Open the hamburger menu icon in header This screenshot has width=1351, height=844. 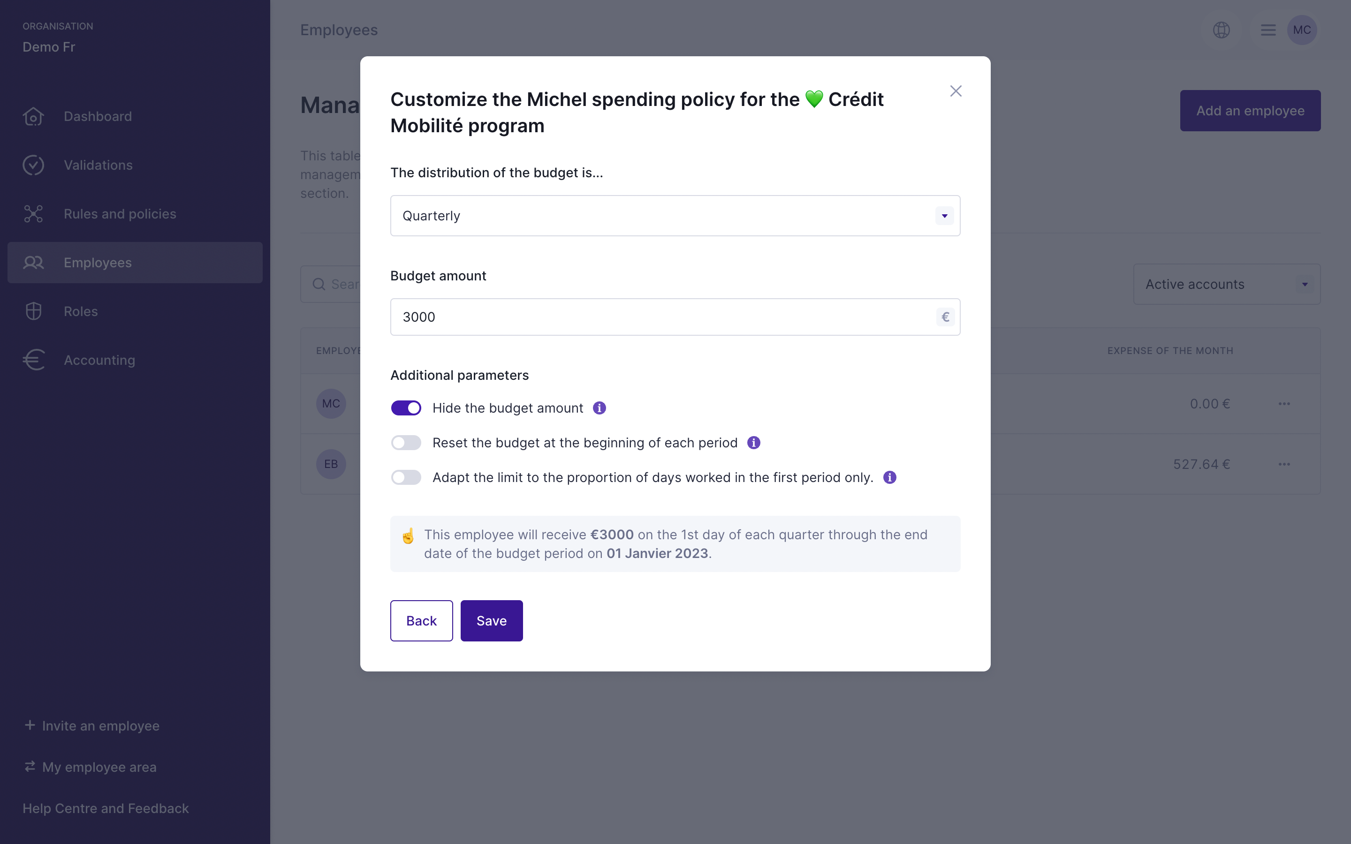pyautogui.click(x=1268, y=30)
